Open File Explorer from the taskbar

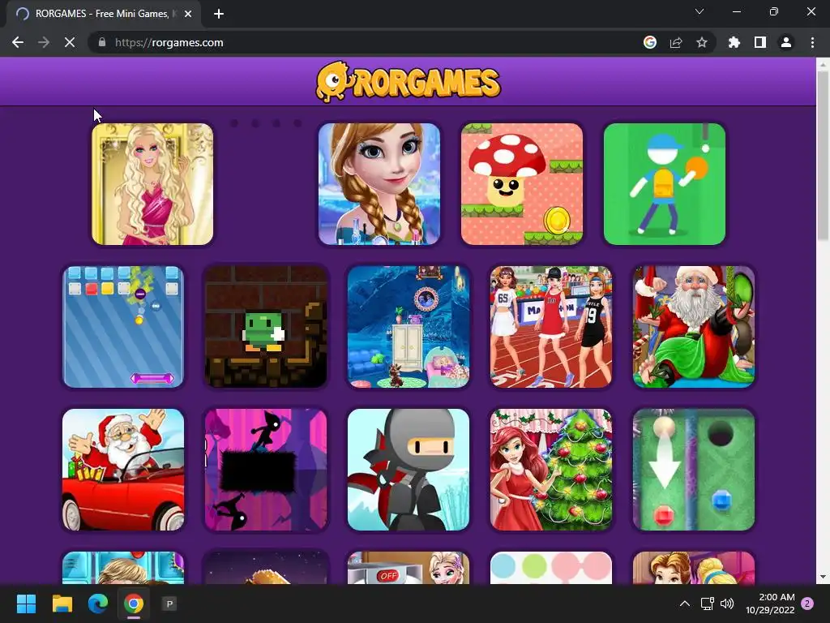[x=62, y=604]
